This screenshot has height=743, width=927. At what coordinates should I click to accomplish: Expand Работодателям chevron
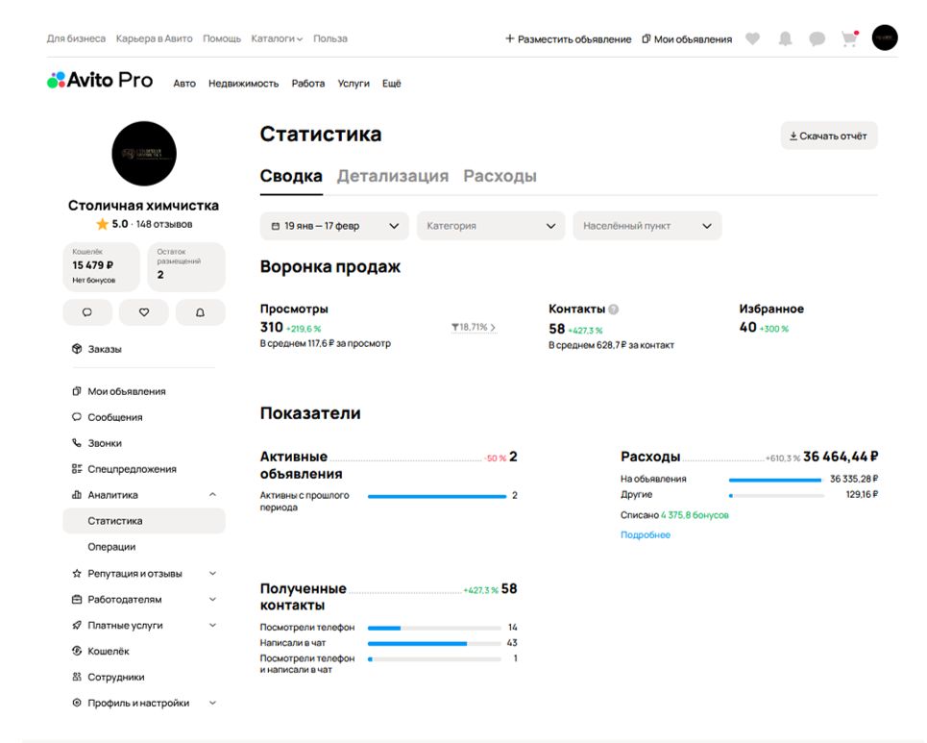[213, 599]
